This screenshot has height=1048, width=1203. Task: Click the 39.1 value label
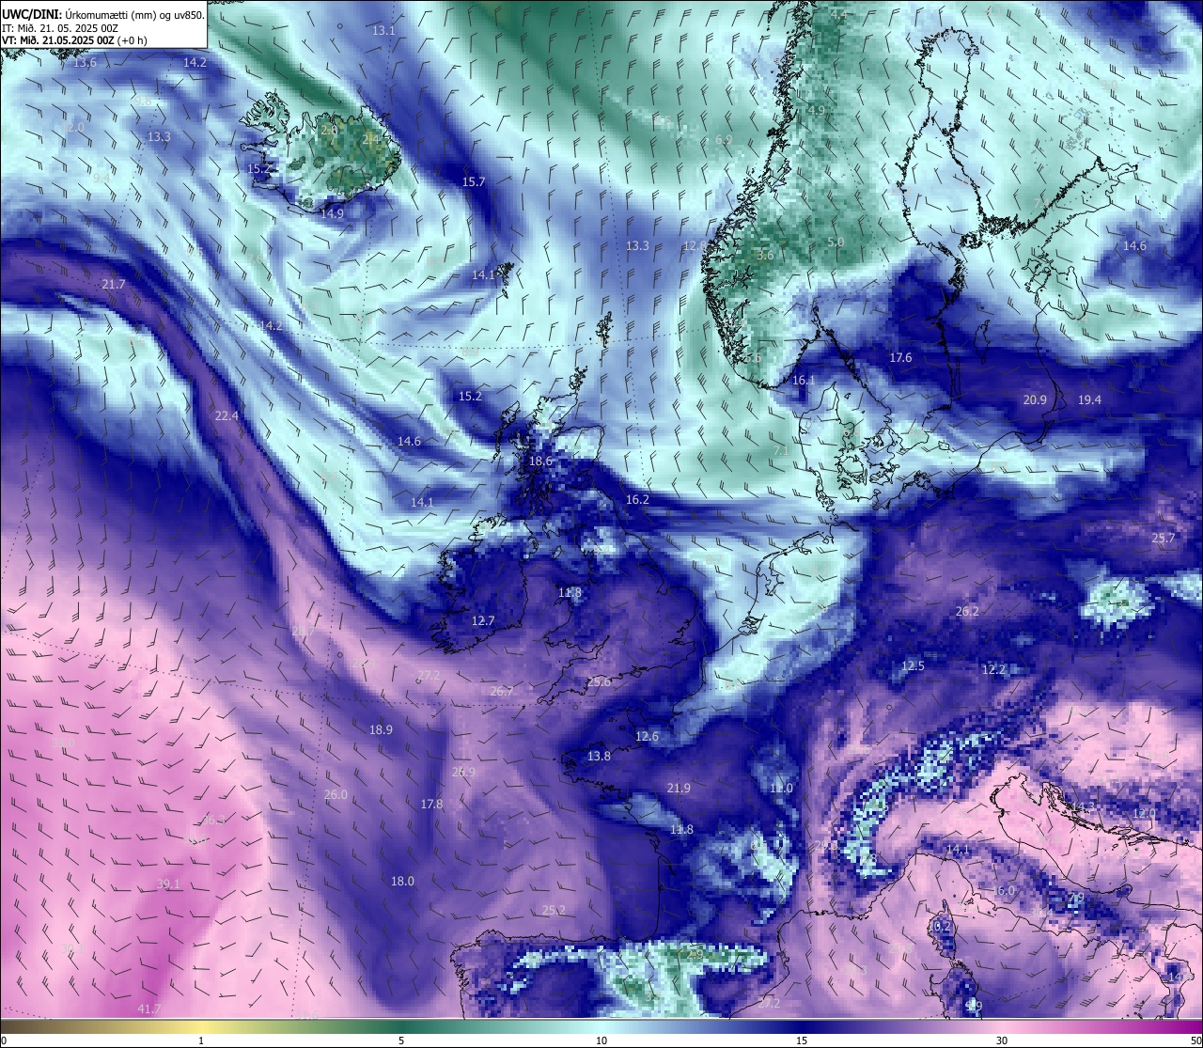pyautogui.click(x=168, y=884)
